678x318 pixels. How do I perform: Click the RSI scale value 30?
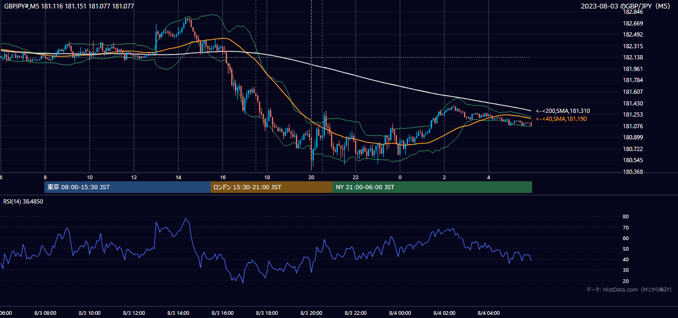point(625,270)
